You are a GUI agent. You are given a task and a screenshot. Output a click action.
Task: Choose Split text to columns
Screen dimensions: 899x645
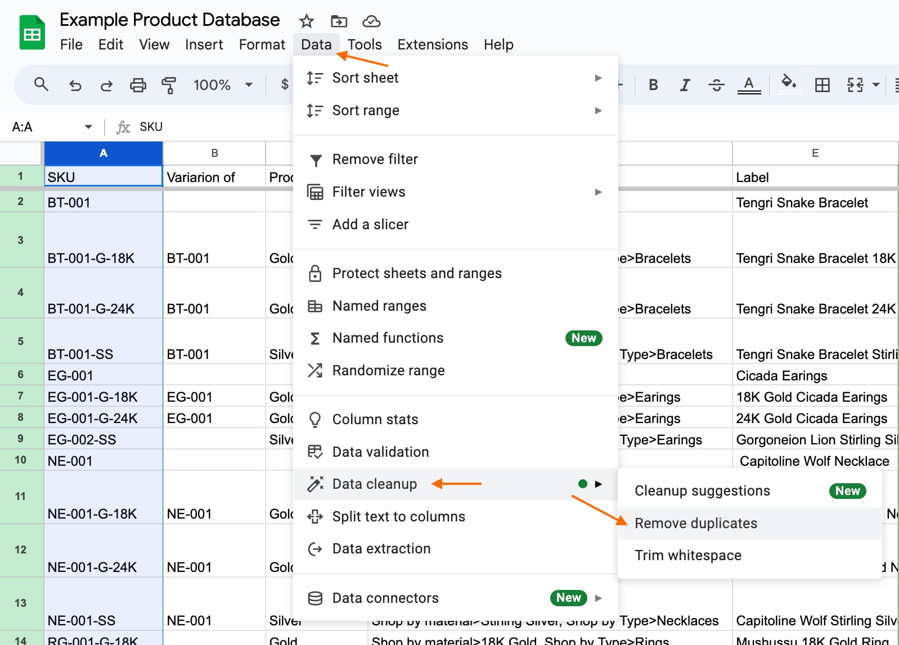456,516
